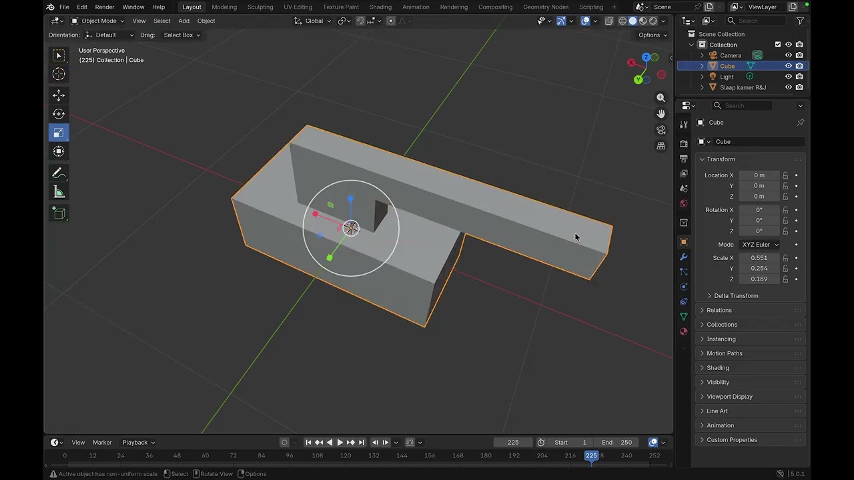Screen dimensions: 854x480
Task: Expand the Delta Transform section
Action: pos(736,296)
